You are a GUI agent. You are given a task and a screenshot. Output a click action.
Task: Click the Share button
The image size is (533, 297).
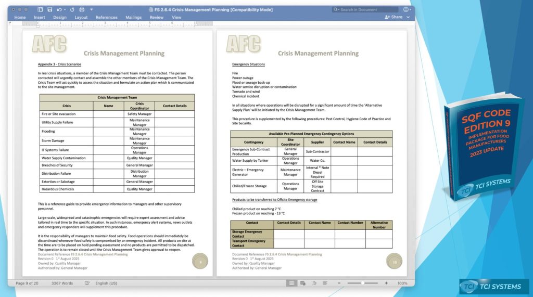[394, 17]
